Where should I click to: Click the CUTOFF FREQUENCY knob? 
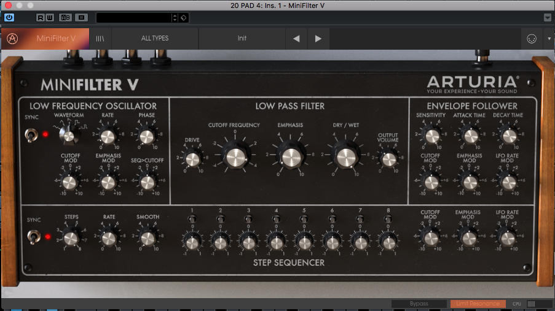[235, 157]
